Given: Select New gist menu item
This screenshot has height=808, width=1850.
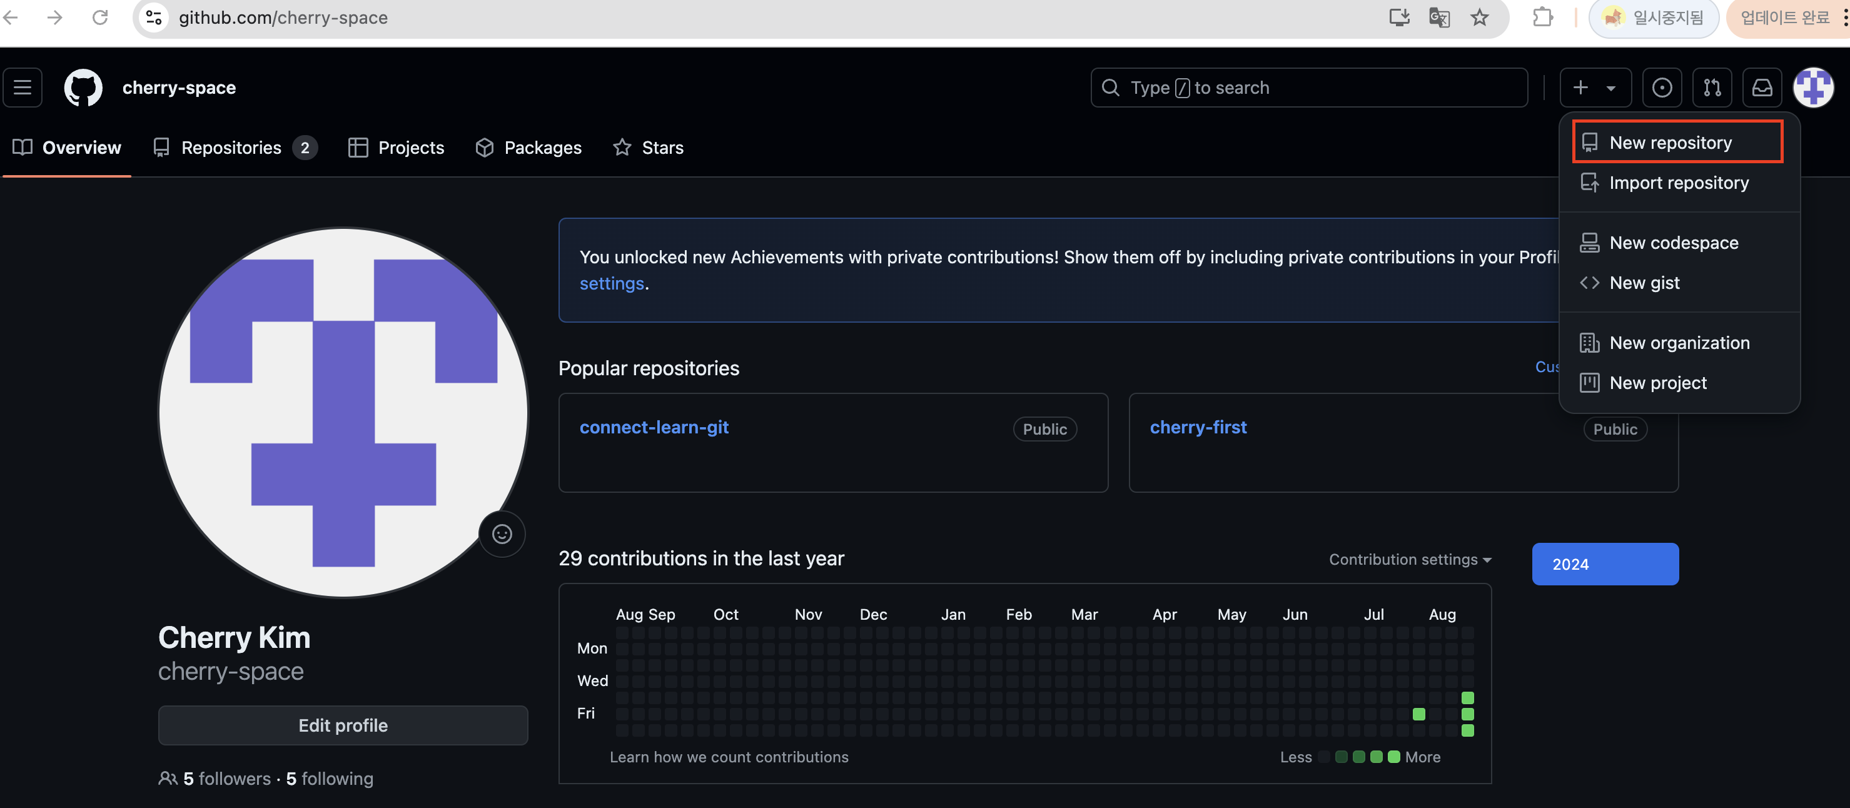Looking at the screenshot, I should pos(1644,283).
